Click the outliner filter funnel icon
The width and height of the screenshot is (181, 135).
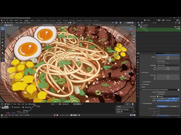pos(176,22)
